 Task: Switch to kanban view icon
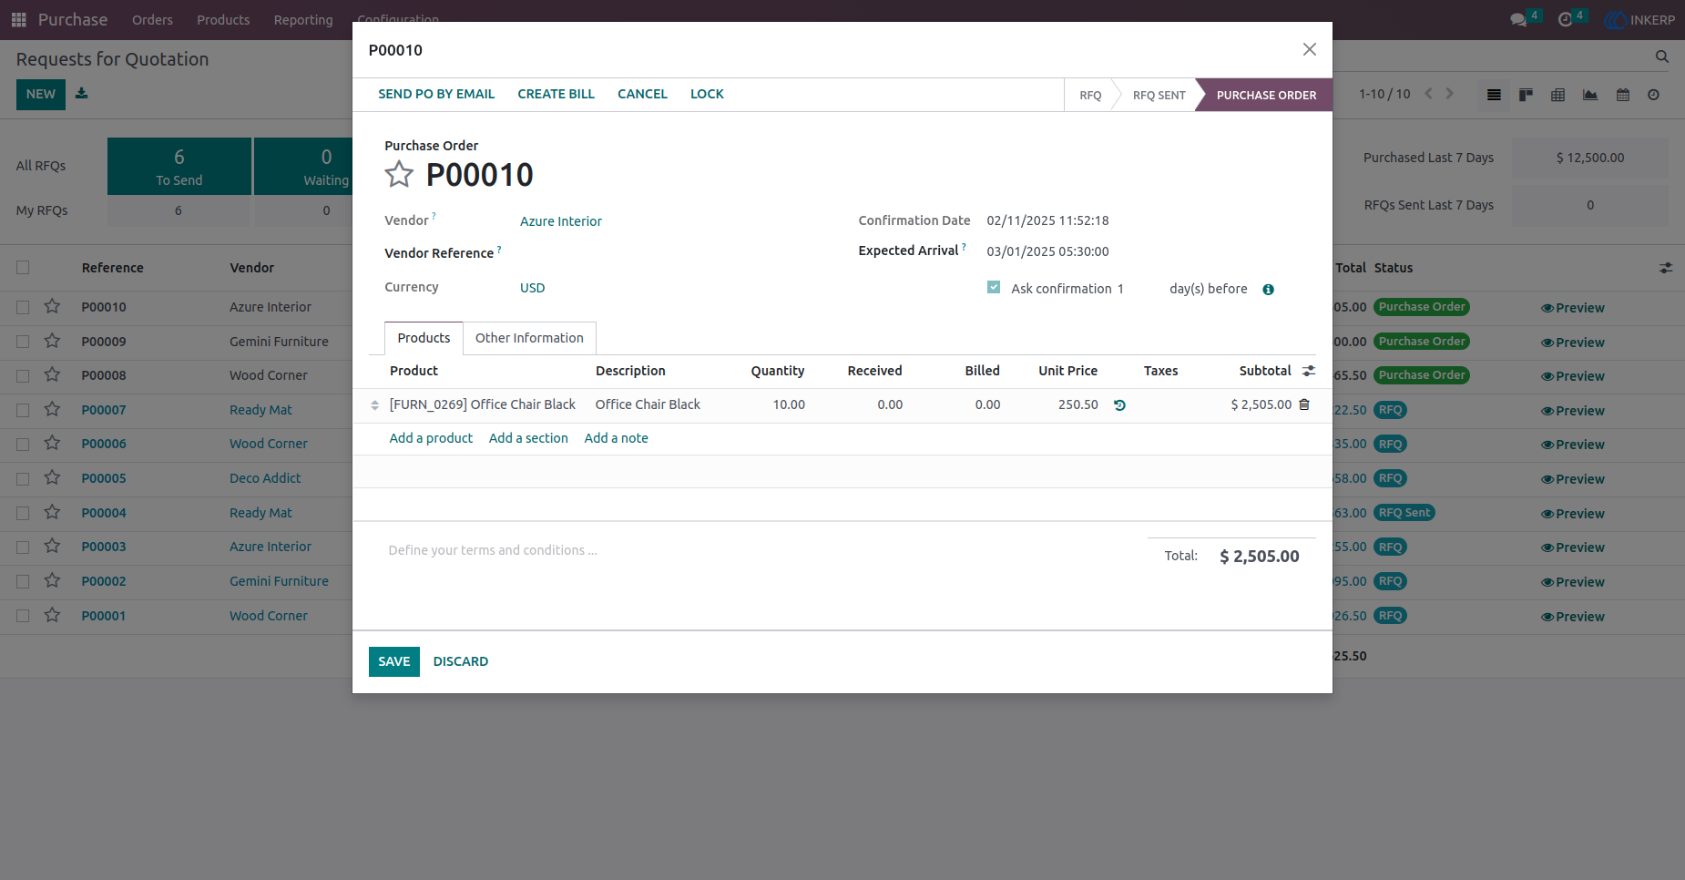(x=1526, y=95)
